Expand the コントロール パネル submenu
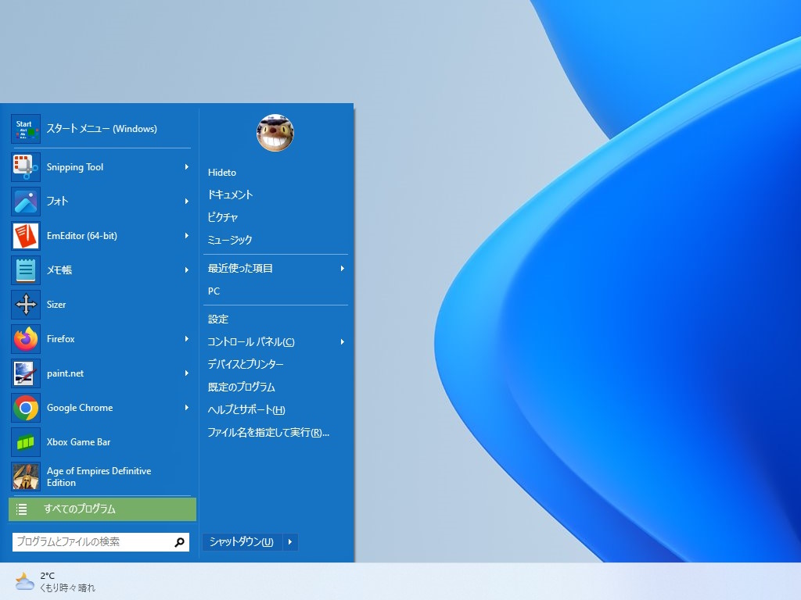This screenshot has width=801, height=600. click(x=343, y=341)
